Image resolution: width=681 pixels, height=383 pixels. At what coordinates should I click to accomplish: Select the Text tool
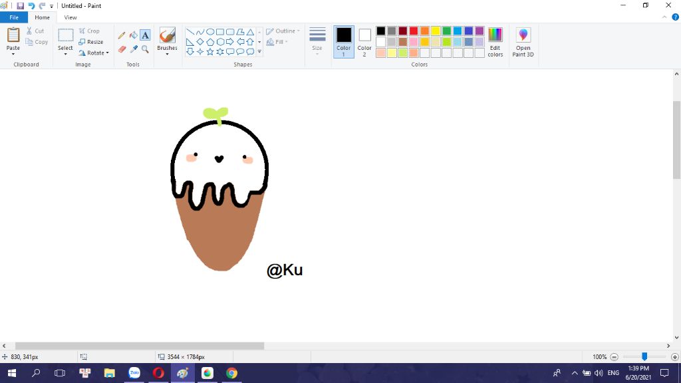point(145,35)
